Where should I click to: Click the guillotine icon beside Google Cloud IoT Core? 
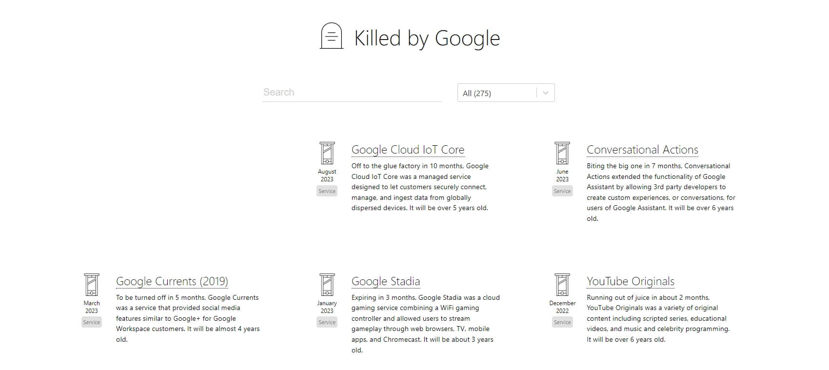[x=327, y=153]
